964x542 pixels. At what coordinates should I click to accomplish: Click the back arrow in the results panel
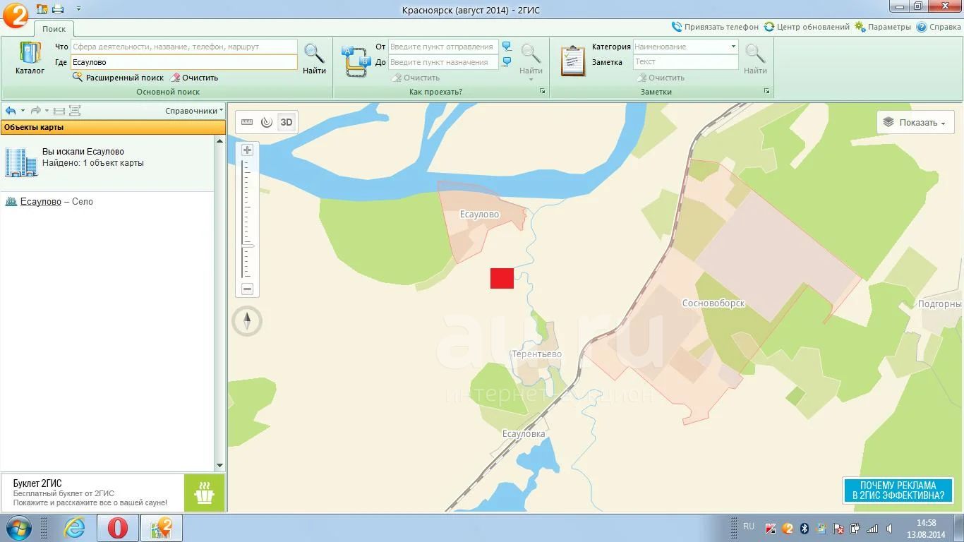11,111
